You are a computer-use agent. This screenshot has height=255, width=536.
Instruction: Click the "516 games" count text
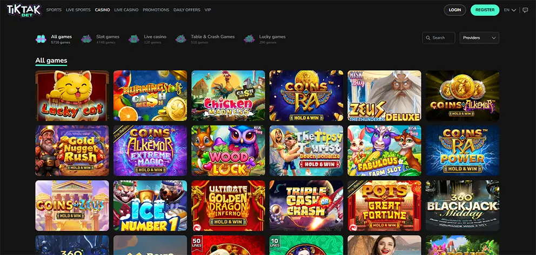pos(199,42)
